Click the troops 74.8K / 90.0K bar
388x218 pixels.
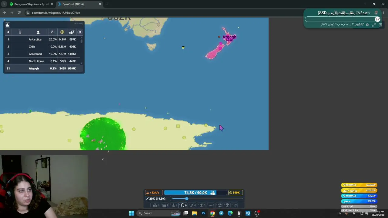tap(196, 193)
